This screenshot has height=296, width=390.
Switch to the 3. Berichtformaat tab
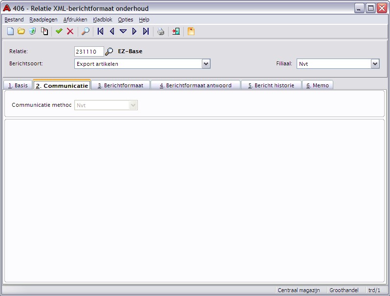pyautogui.click(x=121, y=85)
